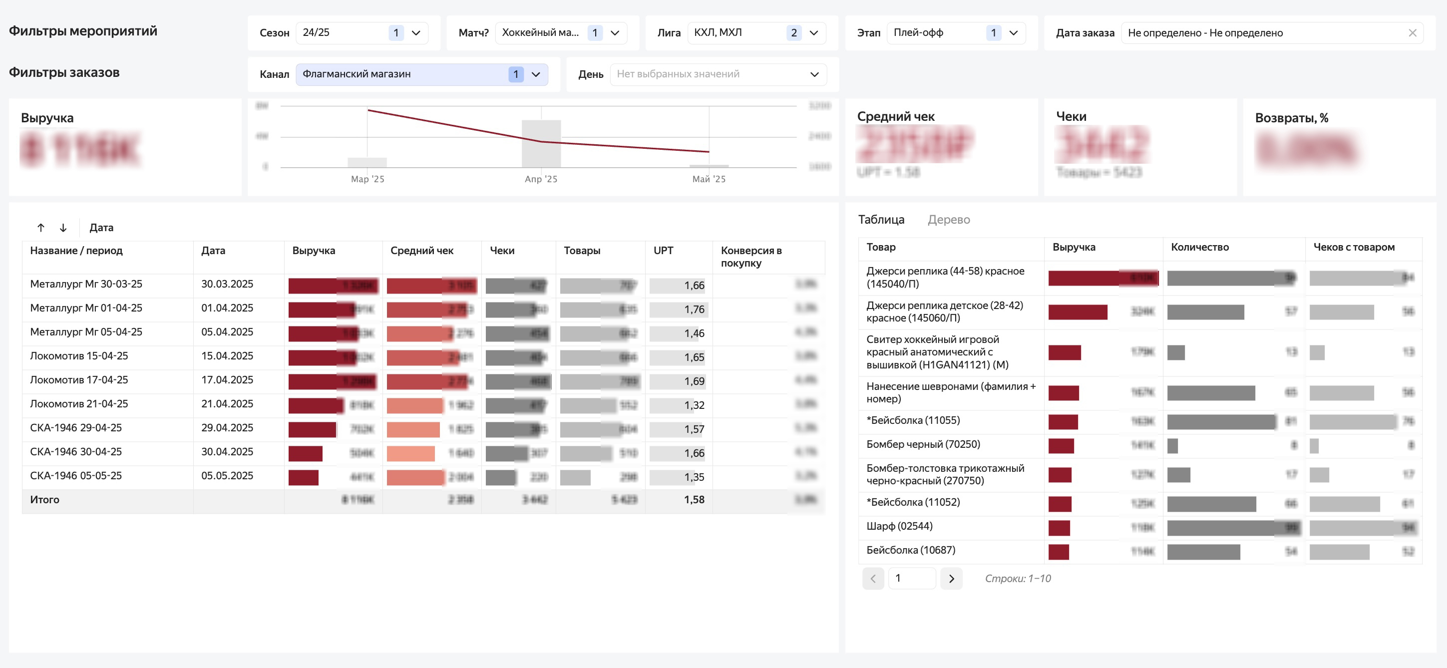The image size is (1447, 668).
Task: Click the descending sort arrow icon
Action: (63, 228)
